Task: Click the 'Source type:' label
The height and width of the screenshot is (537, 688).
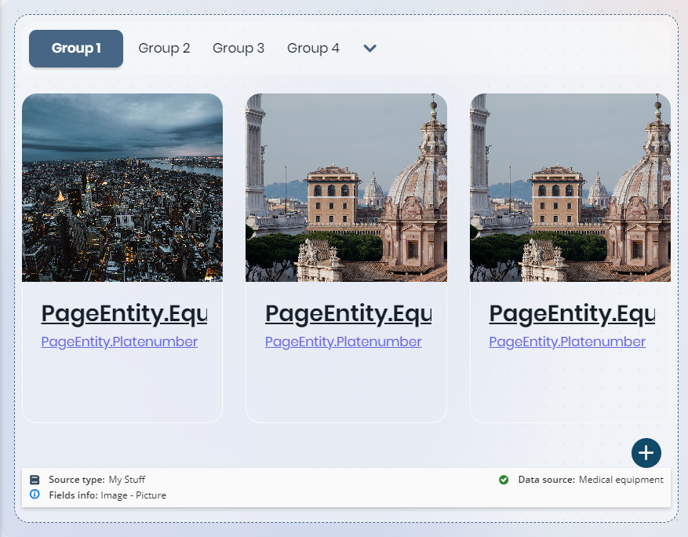Action: pos(77,480)
